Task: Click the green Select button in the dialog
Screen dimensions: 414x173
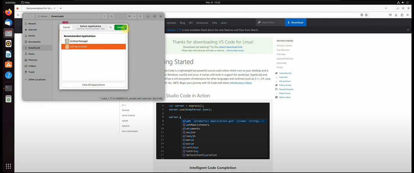Action: 120,28
